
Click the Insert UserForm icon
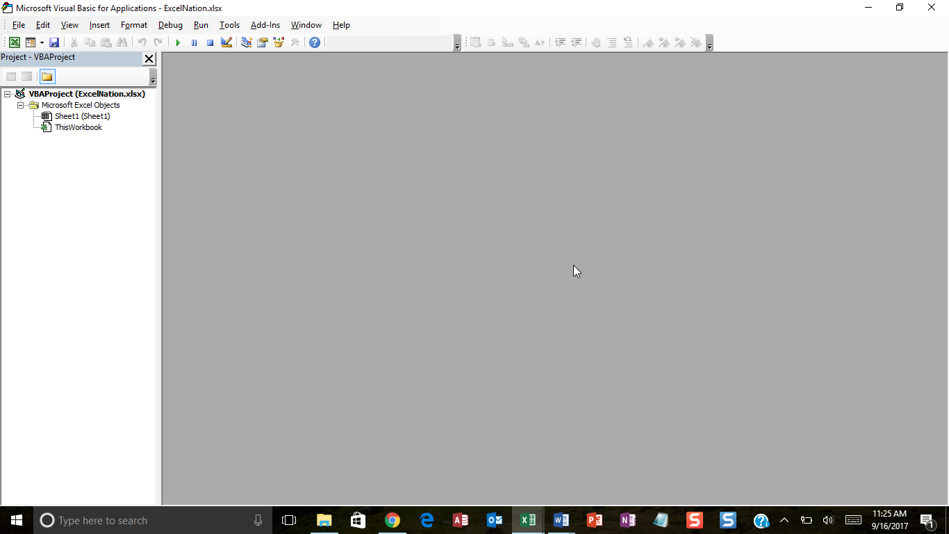(x=31, y=42)
